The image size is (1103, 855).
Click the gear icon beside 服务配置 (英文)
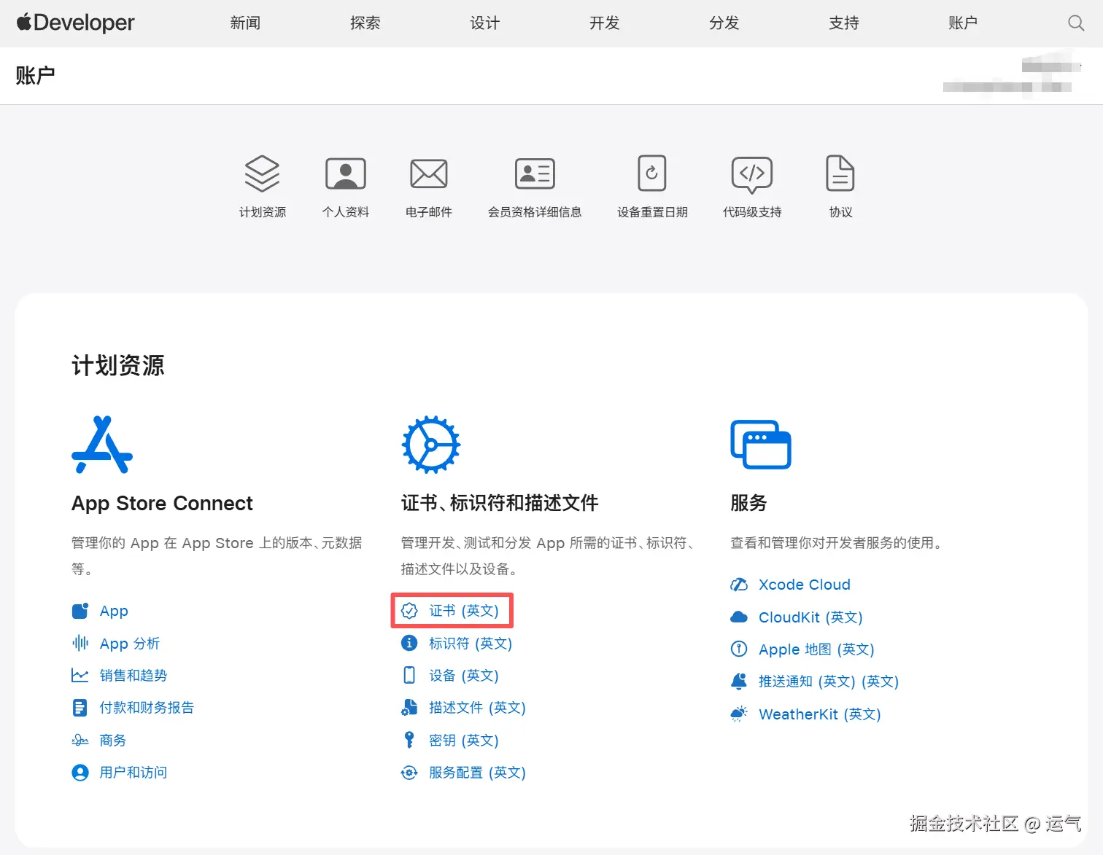[x=410, y=773]
